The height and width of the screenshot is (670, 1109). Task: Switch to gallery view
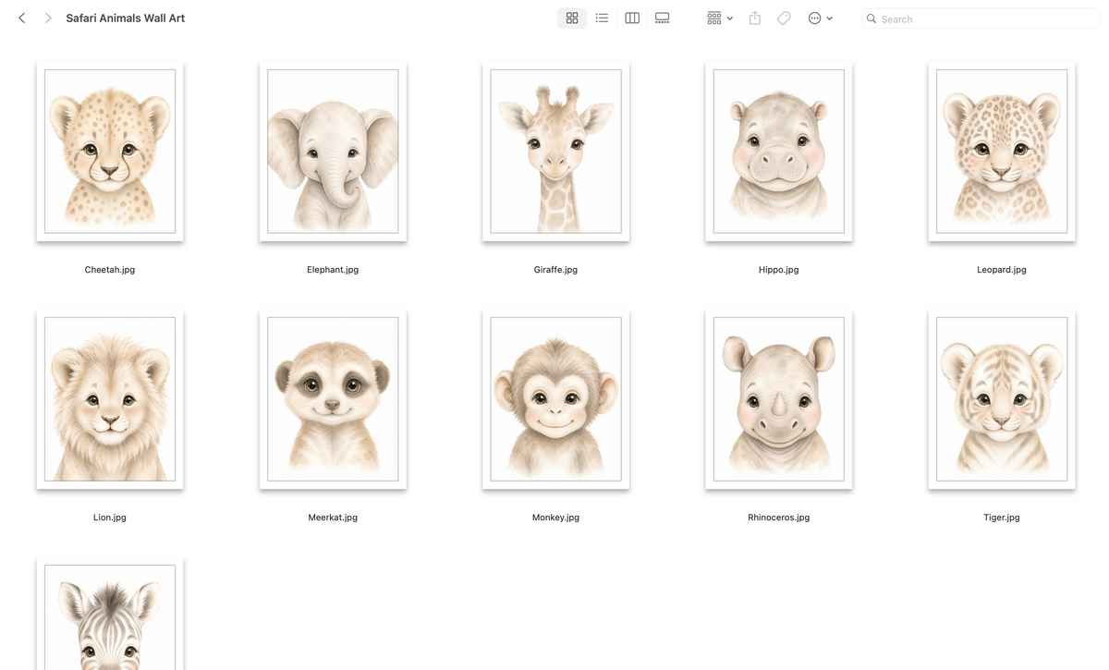662,18
